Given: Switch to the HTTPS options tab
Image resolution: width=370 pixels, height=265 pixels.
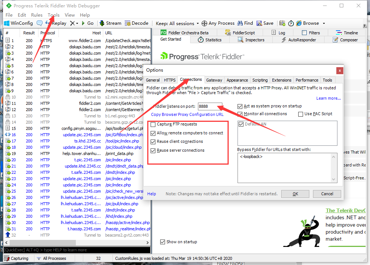Looking at the screenshot, I should (x=170, y=80).
